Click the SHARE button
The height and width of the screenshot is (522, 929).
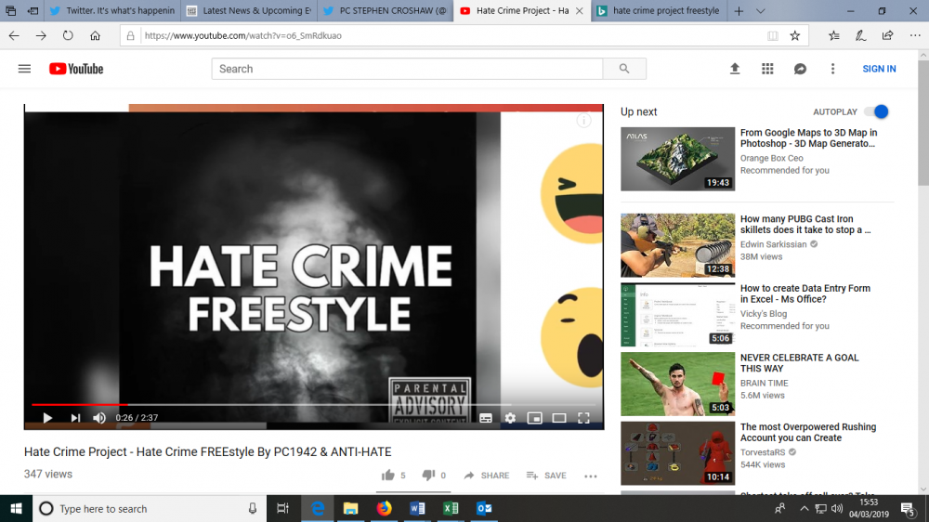487,476
